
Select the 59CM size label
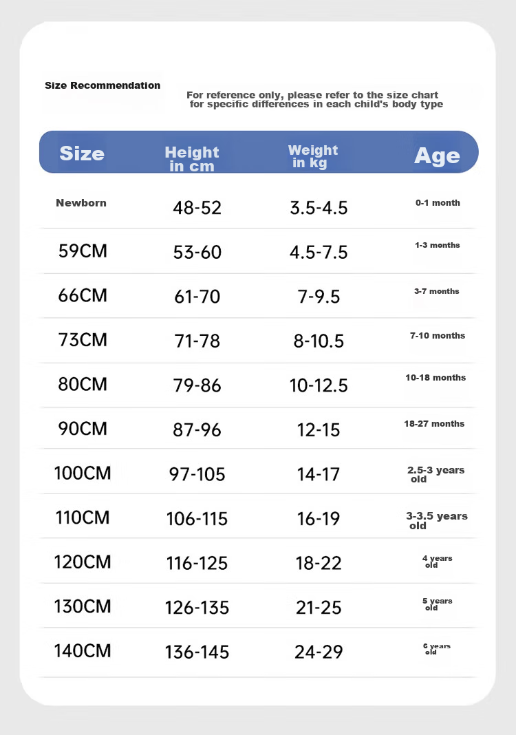pyautogui.click(x=83, y=251)
